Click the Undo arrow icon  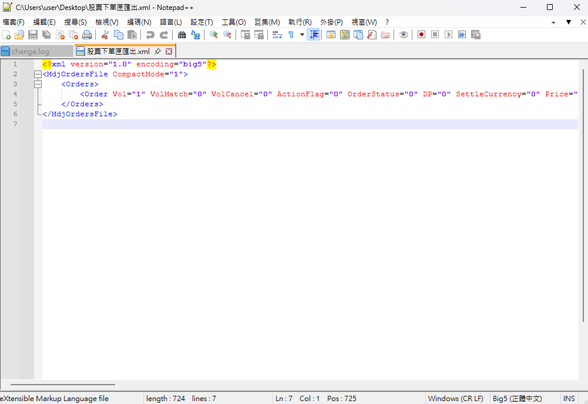150,35
